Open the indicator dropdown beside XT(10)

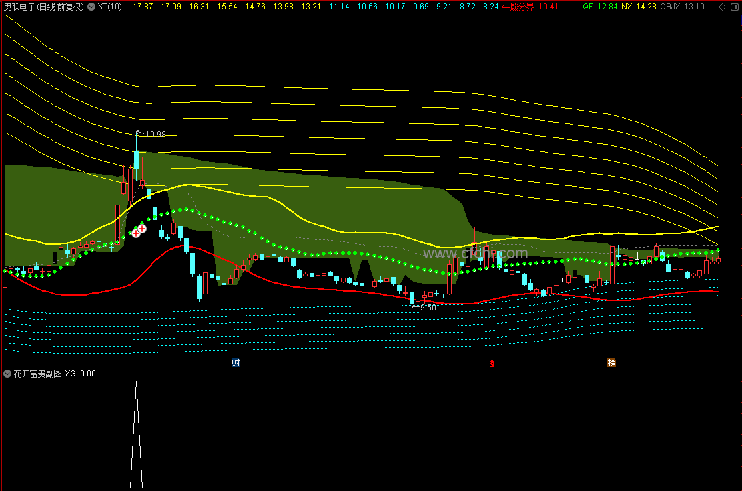(x=91, y=7)
